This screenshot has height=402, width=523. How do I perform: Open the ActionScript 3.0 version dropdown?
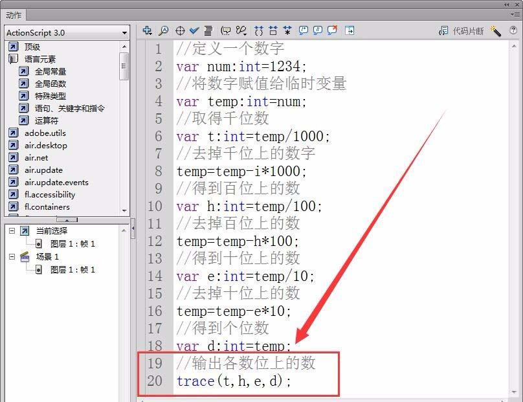(x=67, y=33)
